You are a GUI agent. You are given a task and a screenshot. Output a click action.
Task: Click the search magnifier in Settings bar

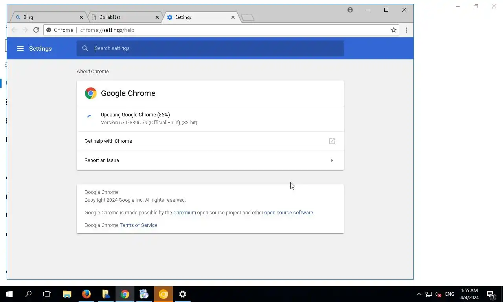coord(85,48)
